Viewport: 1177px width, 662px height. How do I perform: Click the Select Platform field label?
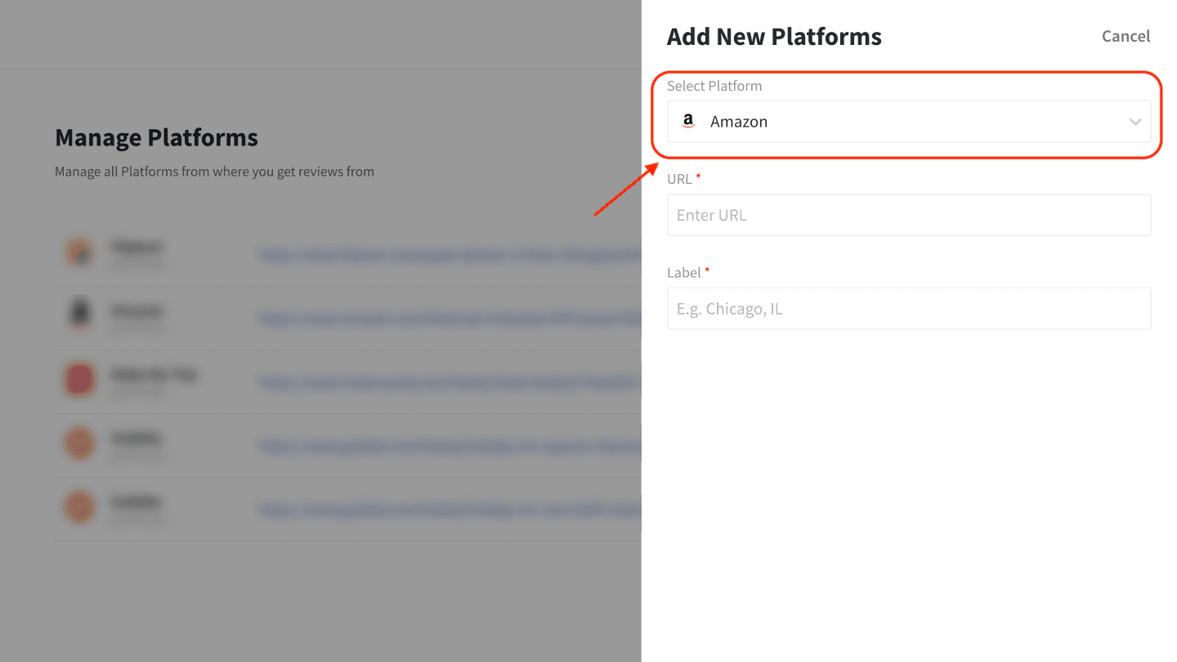(x=714, y=86)
